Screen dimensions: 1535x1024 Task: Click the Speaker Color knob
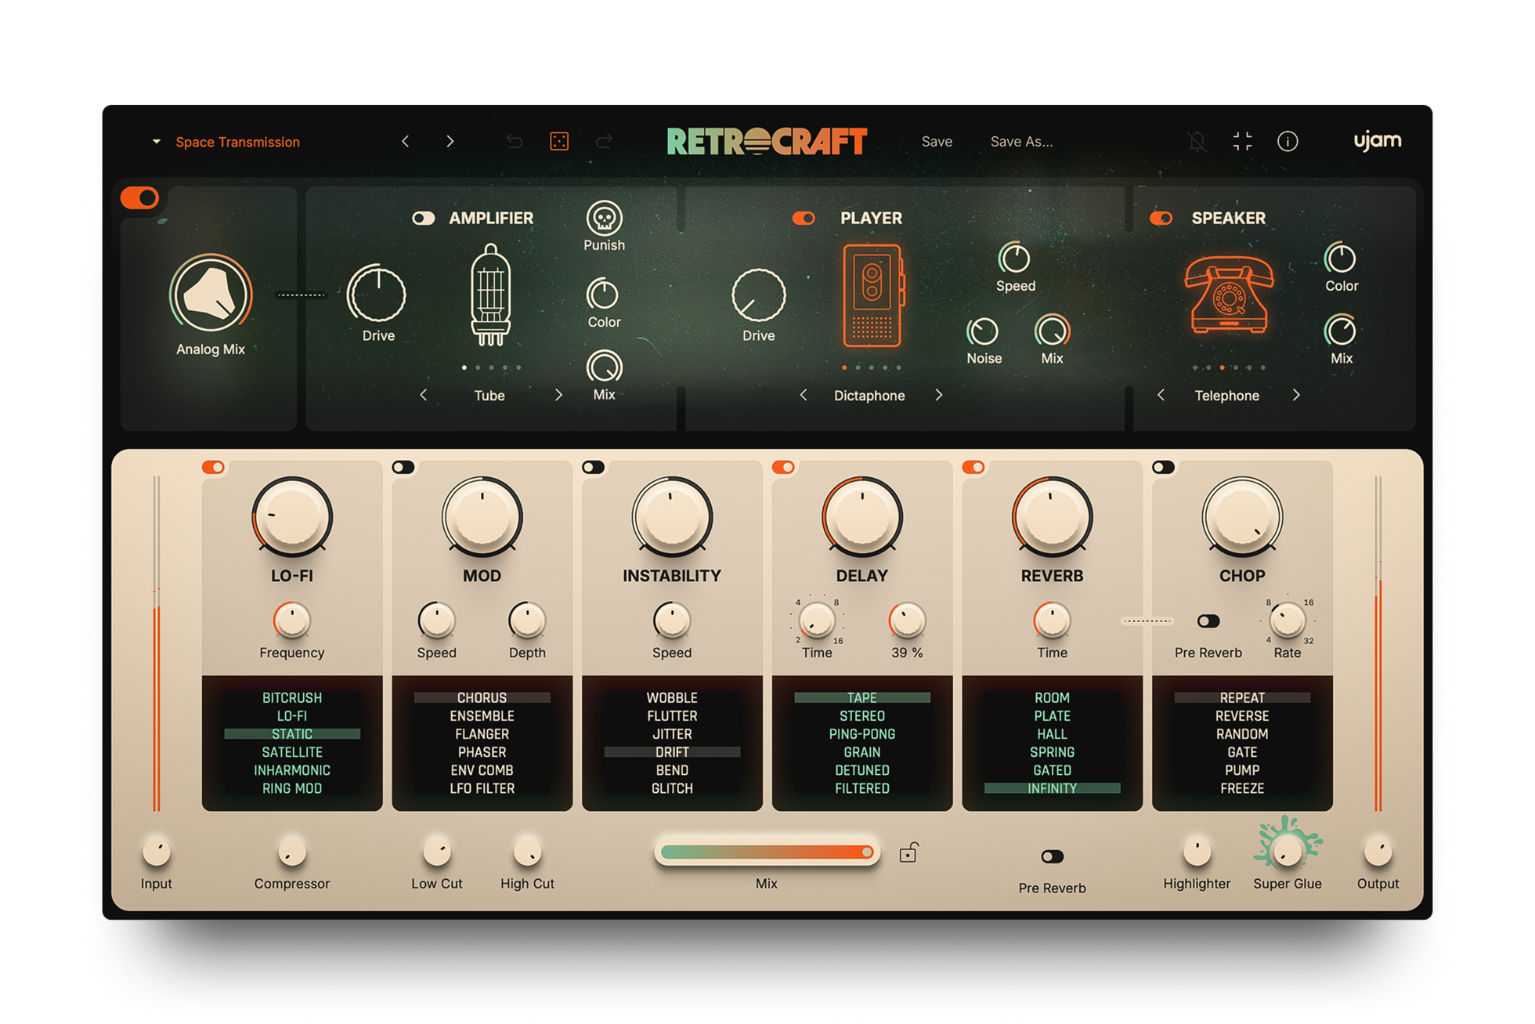(x=1341, y=259)
